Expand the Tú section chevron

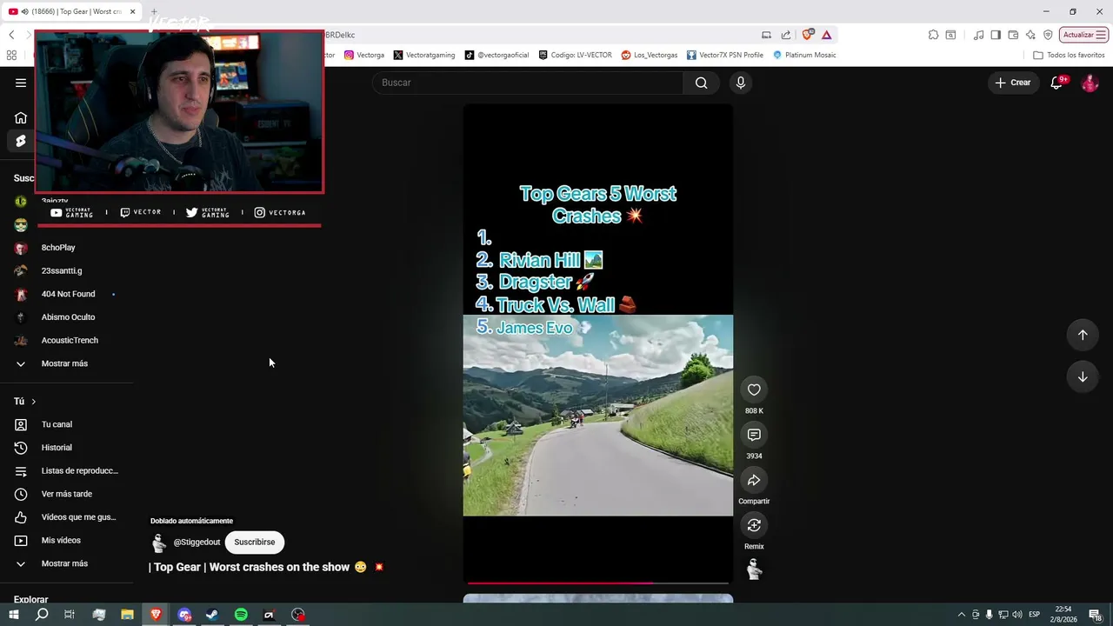click(33, 402)
